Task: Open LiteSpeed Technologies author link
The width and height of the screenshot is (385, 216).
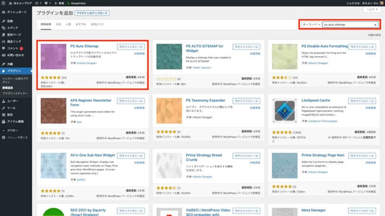Action: tap(323, 121)
